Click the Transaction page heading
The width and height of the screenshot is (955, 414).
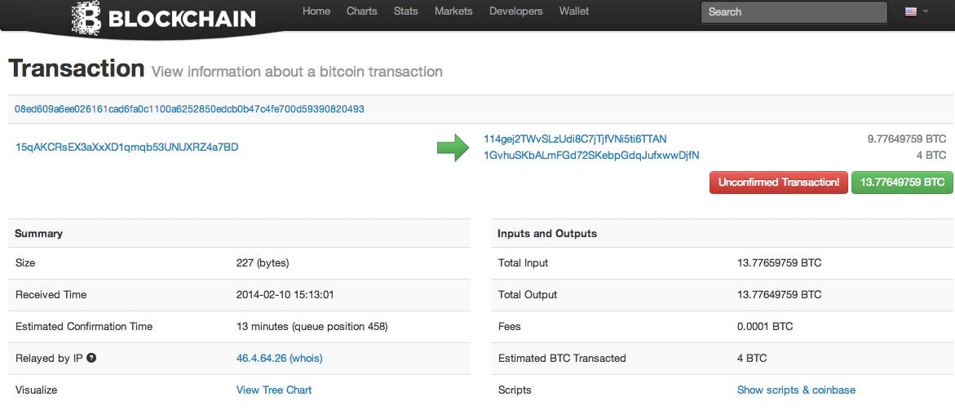(x=76, y=68)
